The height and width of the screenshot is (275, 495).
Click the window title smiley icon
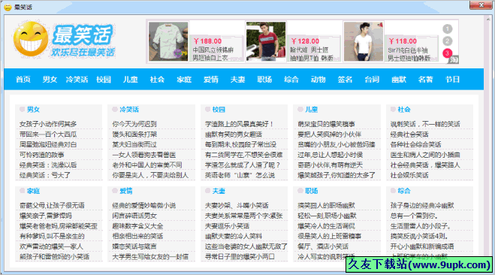(x=8, y=7)
